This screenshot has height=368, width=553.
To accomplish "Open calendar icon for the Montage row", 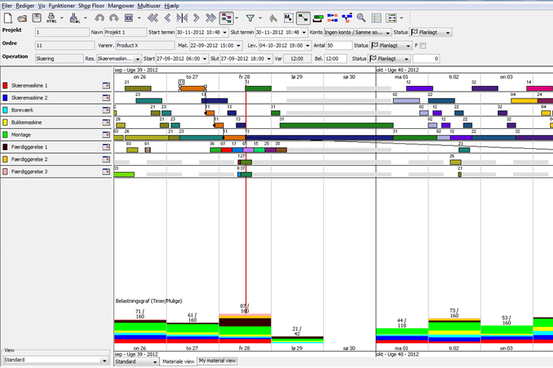I will click(106, 135).
